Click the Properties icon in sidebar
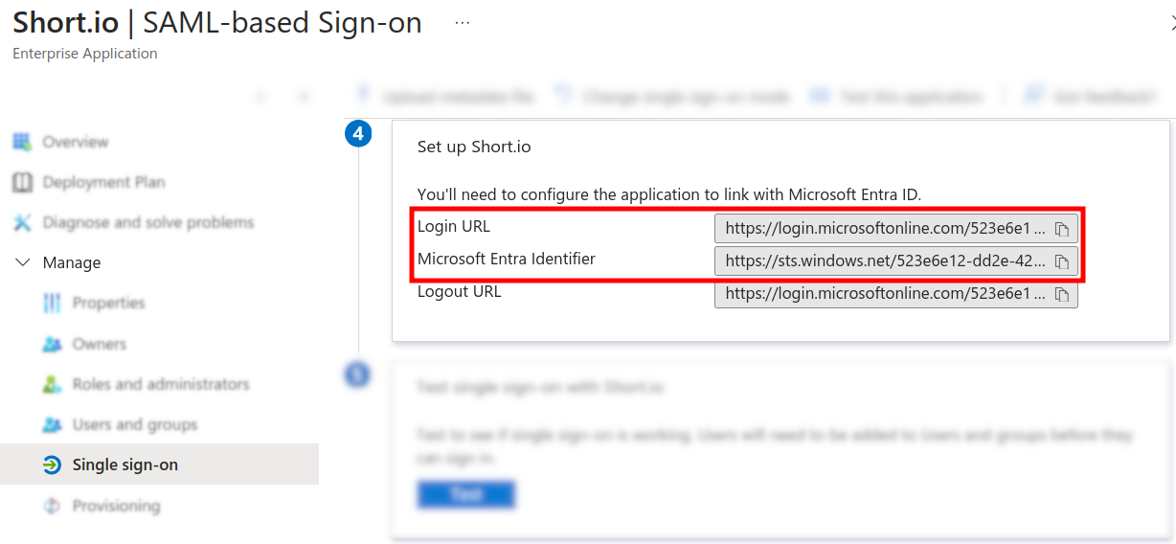 click(52, 303)
